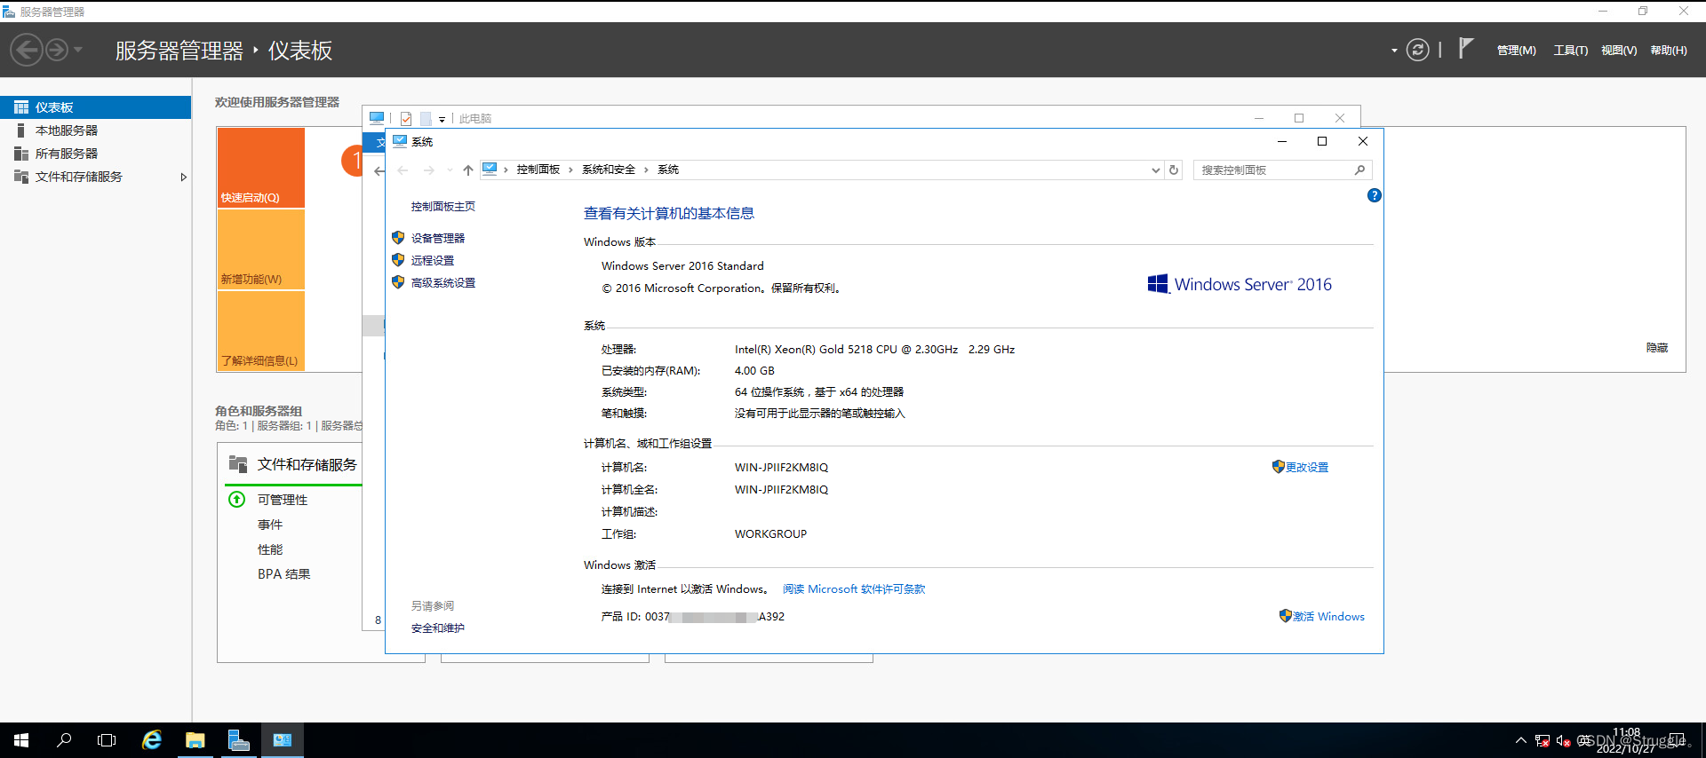The height and width of the screenshot is (758, 1706).
Task: Click the Server Manager forward navigation arrow
Action: tap(57, 50)
